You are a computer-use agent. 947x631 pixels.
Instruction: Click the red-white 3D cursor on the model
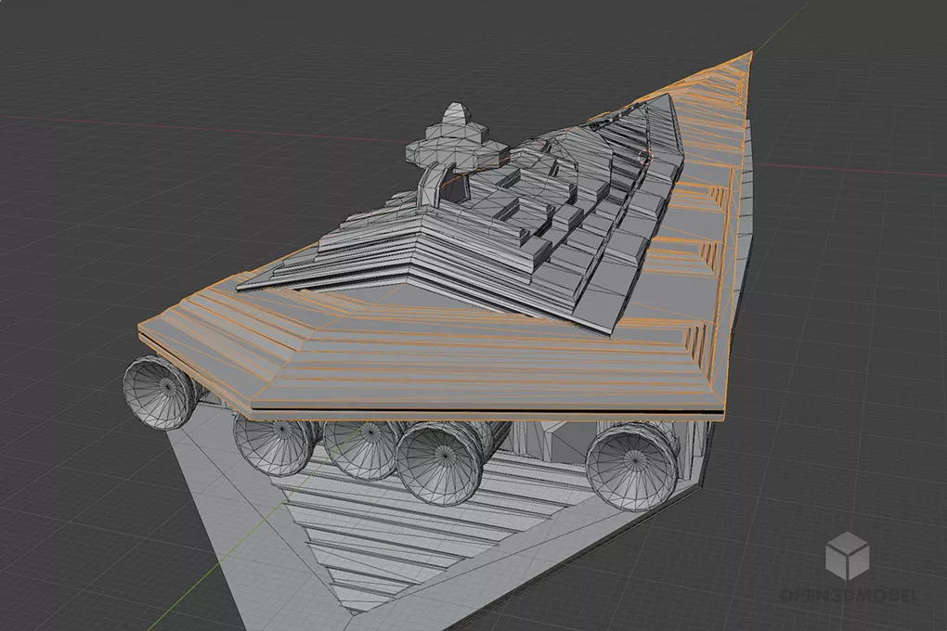[x=645, y=157]
